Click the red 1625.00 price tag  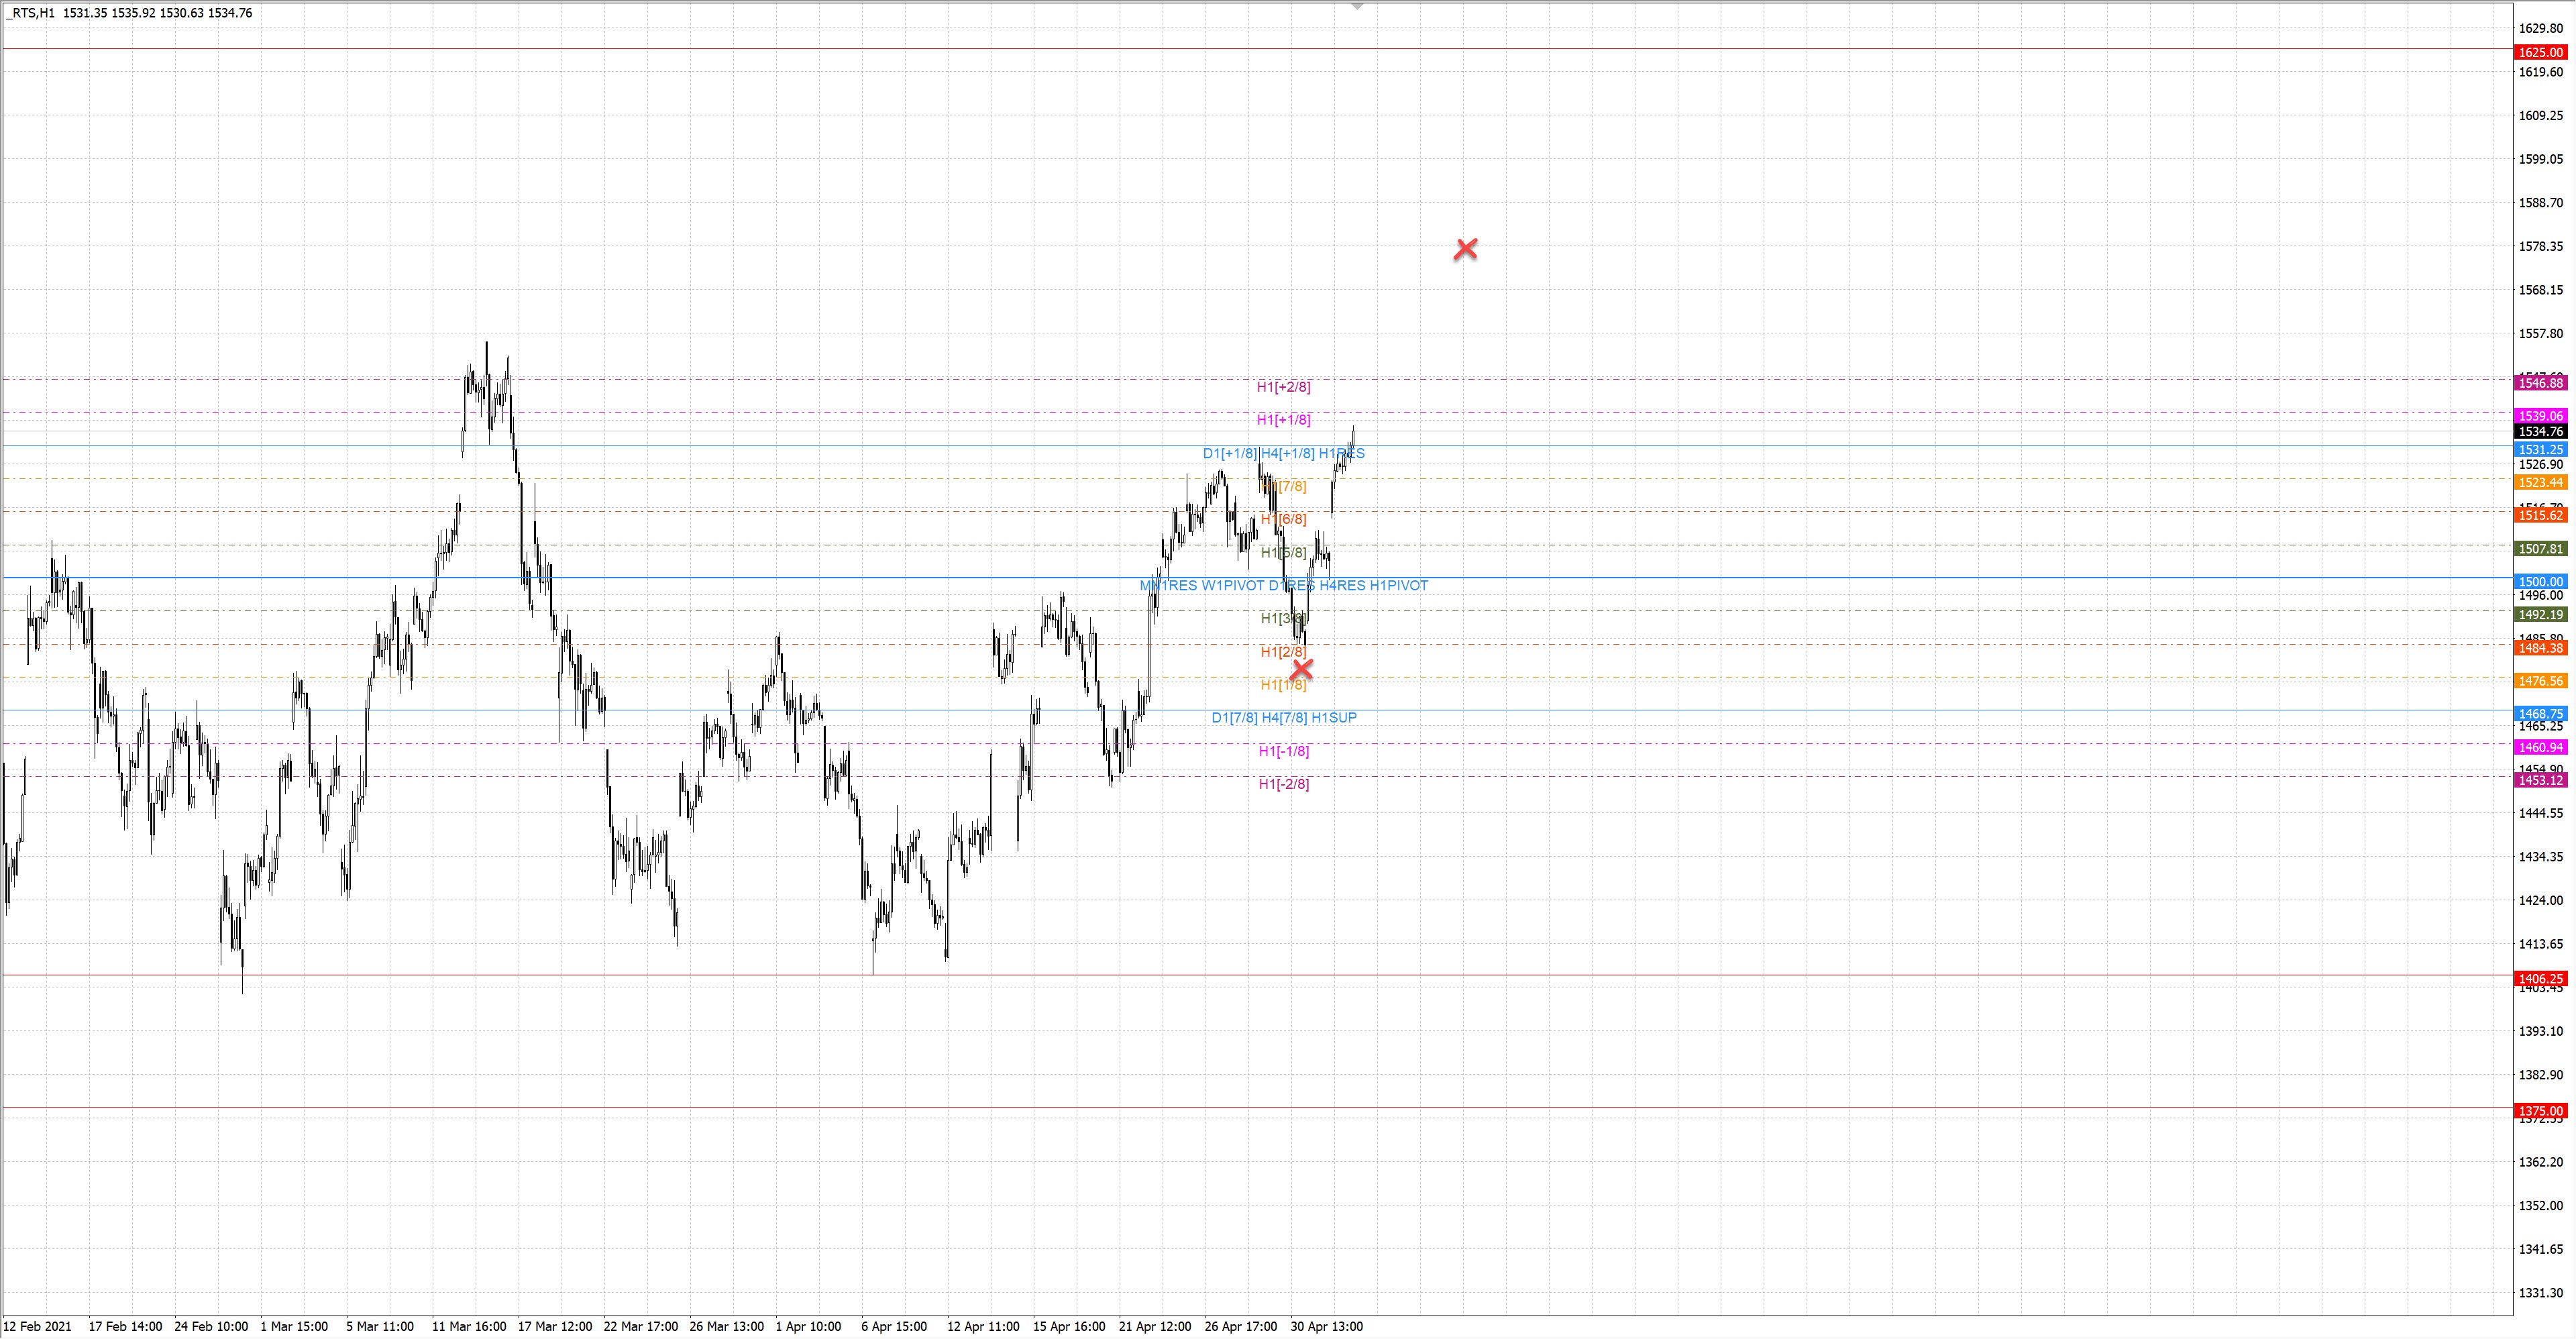[x=2540, y=52]
